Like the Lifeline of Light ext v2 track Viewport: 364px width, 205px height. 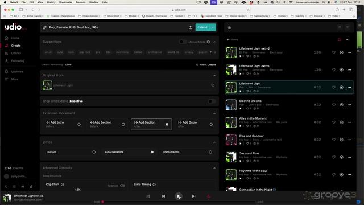[x=334, y=52]
